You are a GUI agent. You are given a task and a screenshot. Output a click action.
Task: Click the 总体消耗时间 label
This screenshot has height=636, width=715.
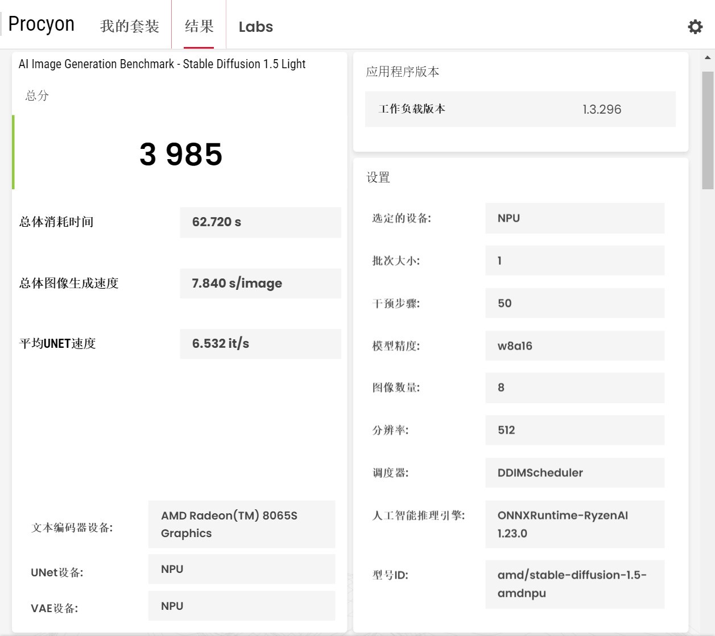point(56,222)
